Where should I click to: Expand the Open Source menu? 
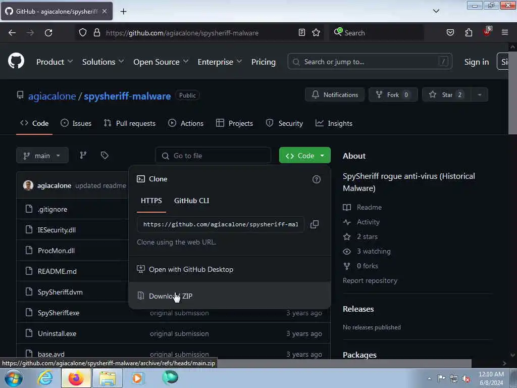point(161,62)
